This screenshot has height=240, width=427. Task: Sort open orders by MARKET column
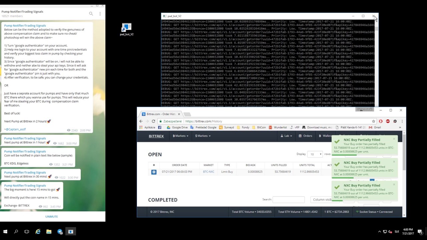[x=208, y=165]
